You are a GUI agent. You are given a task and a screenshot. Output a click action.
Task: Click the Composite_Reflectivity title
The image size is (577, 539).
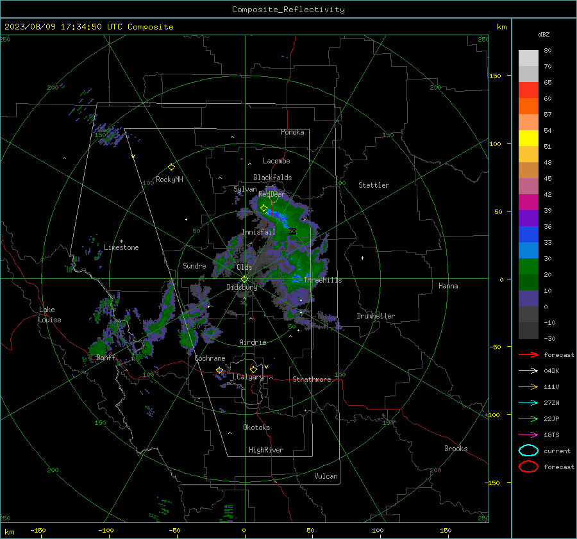point(288,10)
